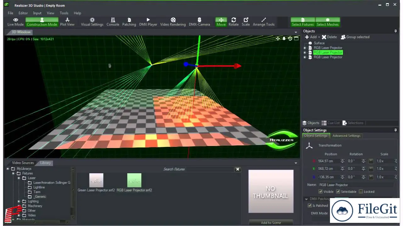Open the Advanced Settings tab

click(x=346, y=136)
